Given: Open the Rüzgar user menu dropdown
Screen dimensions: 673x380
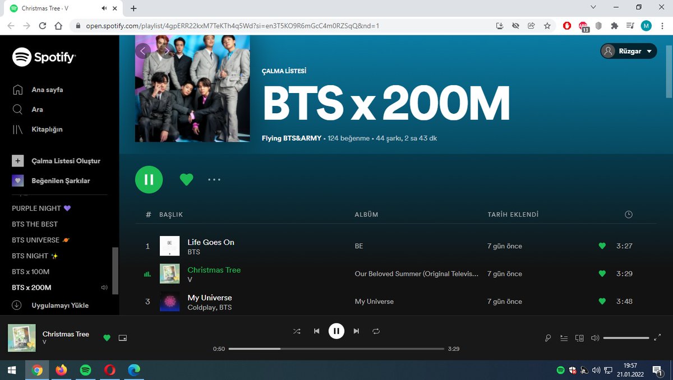Looking at the screenshot, I should coord(628,51).
